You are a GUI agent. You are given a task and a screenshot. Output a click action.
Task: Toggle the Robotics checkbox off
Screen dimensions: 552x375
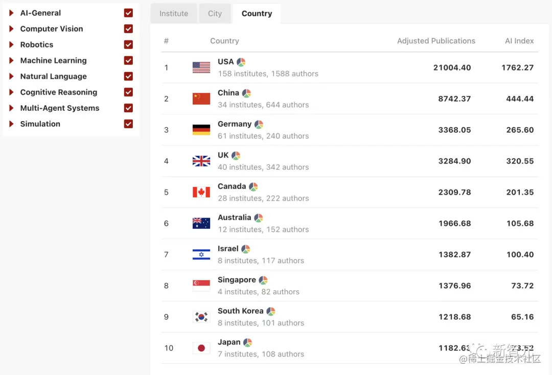pos(128,44)
